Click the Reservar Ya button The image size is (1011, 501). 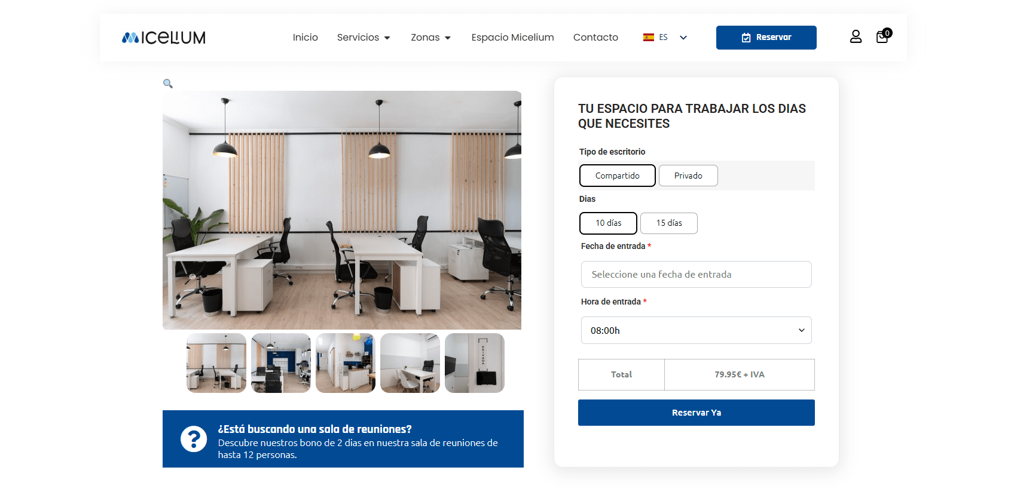[696, 413]
